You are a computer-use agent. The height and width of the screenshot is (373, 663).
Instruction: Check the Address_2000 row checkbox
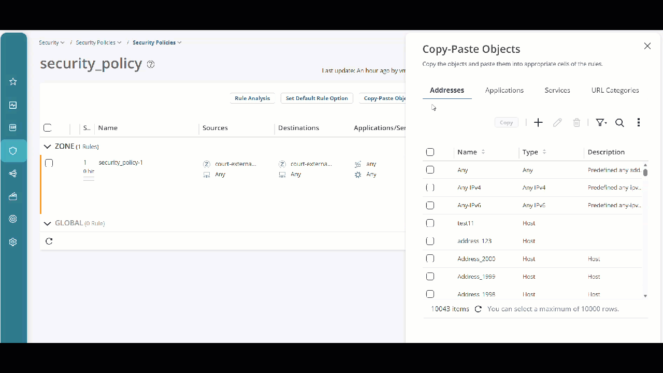click(x=430, y=259)
